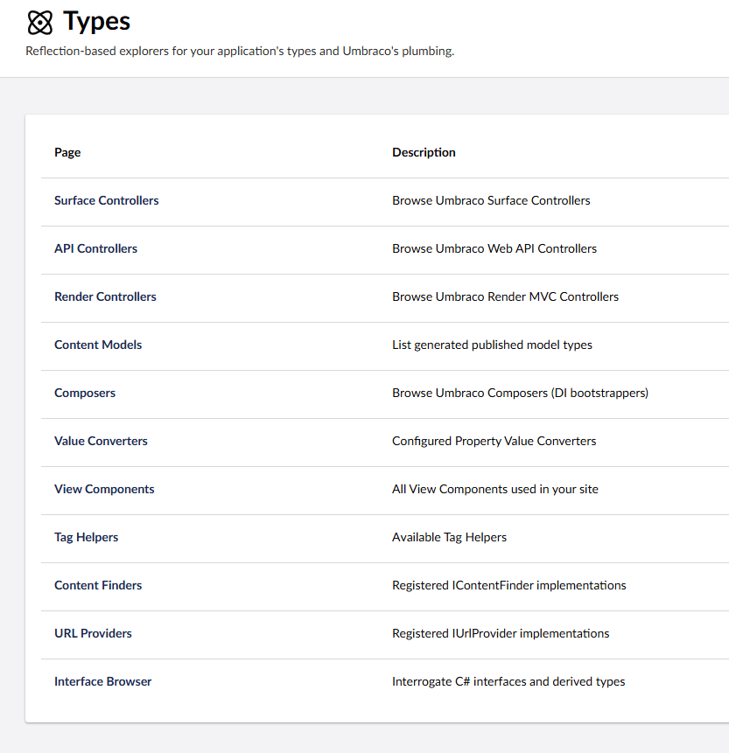Go to Render Controllers page

105,296
